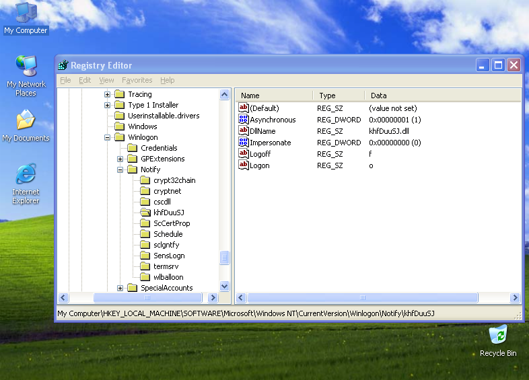The image size is (529, 380).
Task: Click the values pane horizontal scrollbar thumb
Action: [x=363, y=298]
